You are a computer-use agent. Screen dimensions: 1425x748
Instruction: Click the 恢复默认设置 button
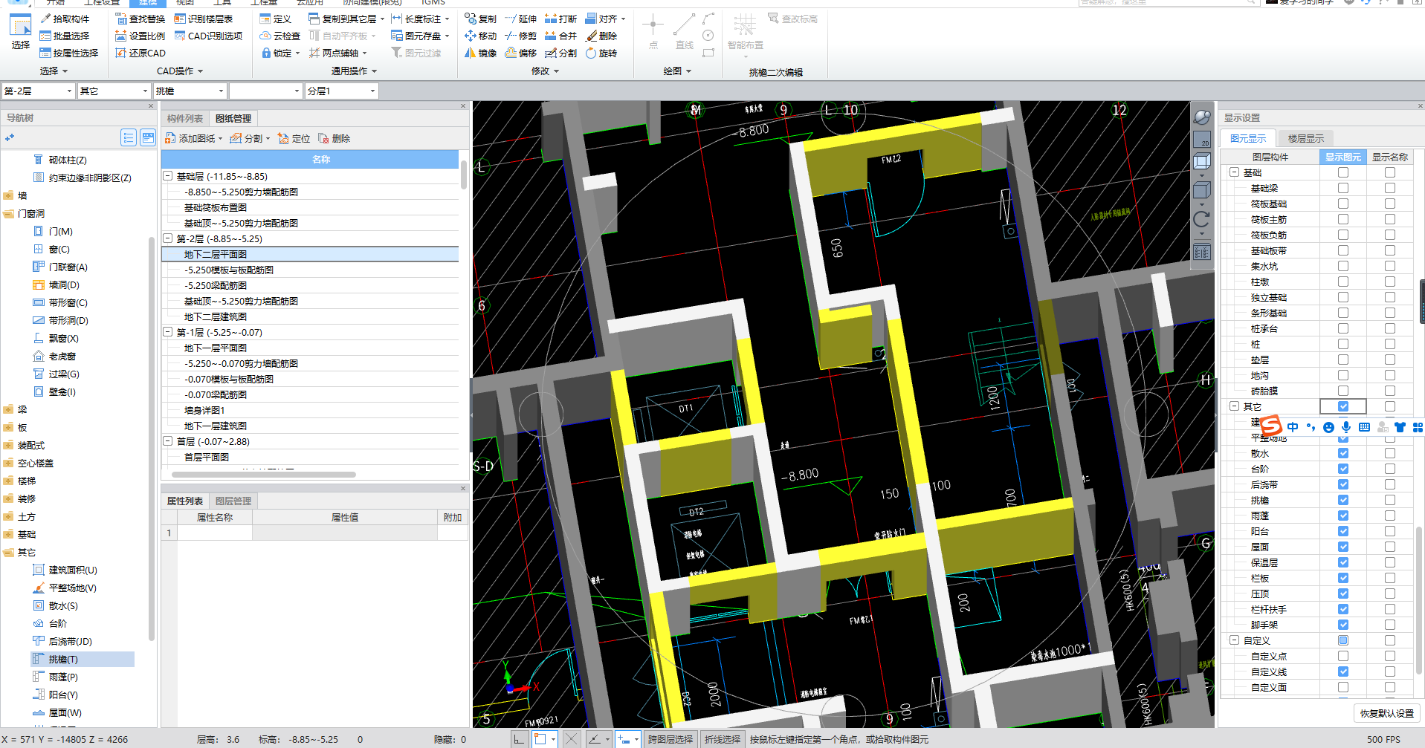pos(1387,713)
